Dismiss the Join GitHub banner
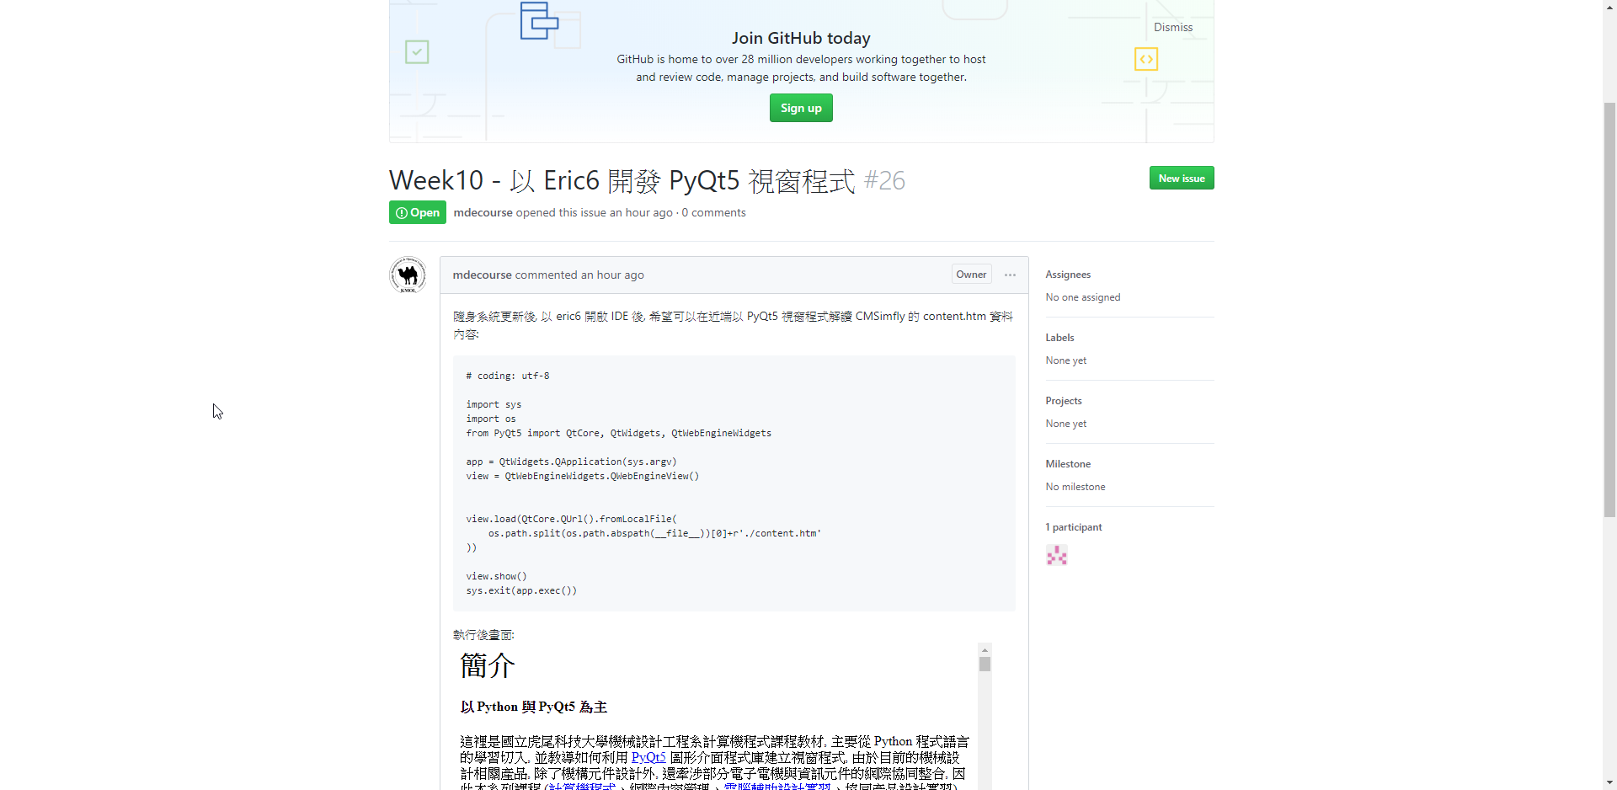 coord(1173,27)
